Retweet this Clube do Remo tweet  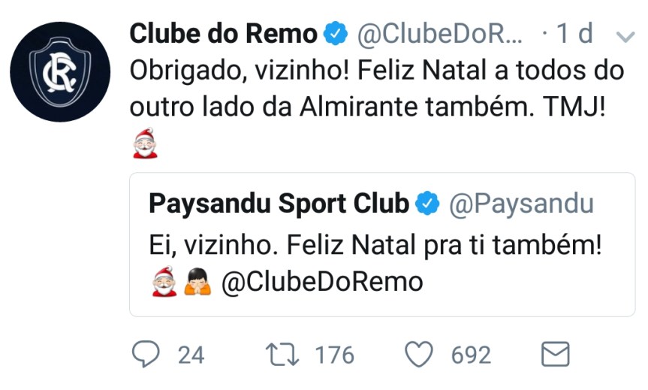pos(282,355)
